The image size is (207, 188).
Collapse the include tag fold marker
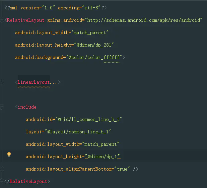click(2, 107)
